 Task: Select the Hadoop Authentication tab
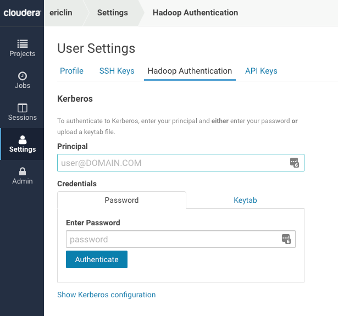coord(190,71)
